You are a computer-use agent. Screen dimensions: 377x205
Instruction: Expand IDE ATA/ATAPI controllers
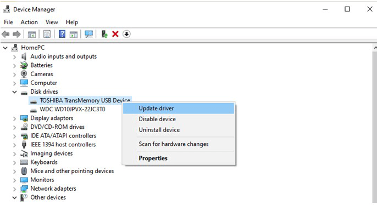[x=14, y=136]
